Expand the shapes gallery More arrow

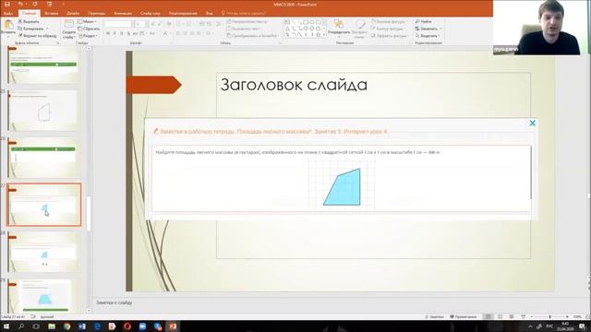(x=324, y=35)
